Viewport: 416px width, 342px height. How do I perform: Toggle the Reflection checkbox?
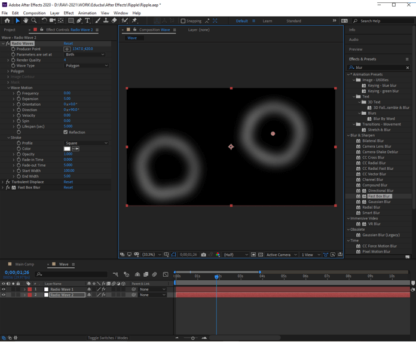point(66,132)
